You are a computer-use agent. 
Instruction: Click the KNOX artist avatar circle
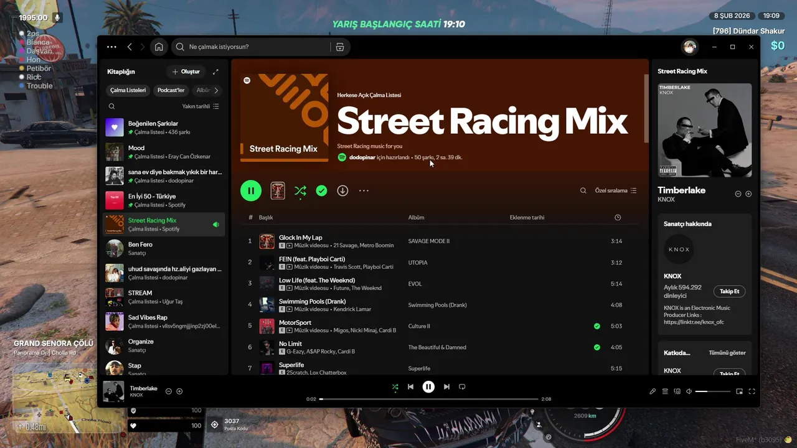(679, 249)
